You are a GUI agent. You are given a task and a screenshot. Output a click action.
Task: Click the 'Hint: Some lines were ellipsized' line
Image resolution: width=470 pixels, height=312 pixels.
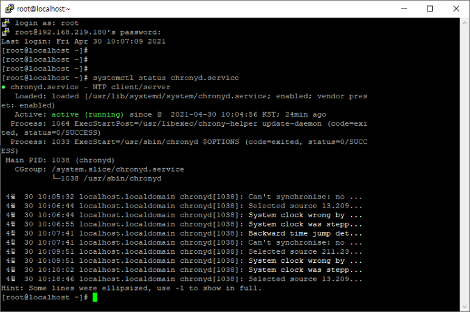(131, 288)
